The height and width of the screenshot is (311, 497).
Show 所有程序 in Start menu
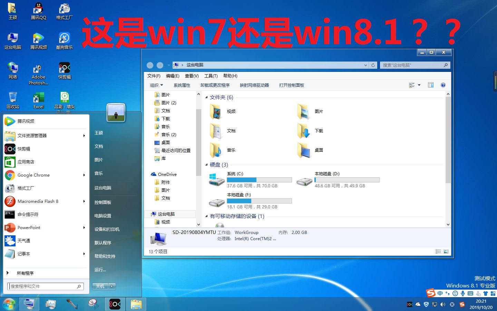point(45,273)
